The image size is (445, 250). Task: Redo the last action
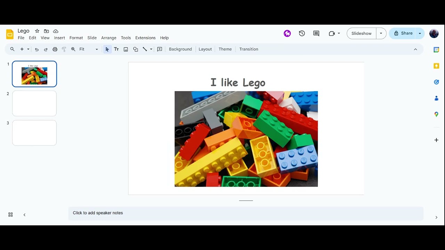click(x=46, y=49)
